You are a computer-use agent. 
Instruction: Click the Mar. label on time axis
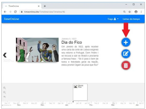(x=113, y=105)
